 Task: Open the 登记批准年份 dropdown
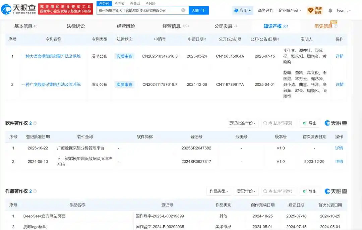pos(242,123)
